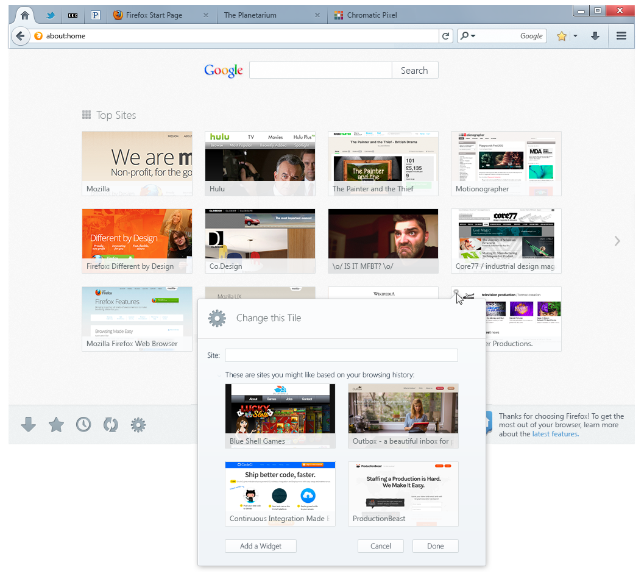Open the pinned tab with P icon
Image resolution: width=644 pixels, height=579 pixels.
click(x=95, y=16)
